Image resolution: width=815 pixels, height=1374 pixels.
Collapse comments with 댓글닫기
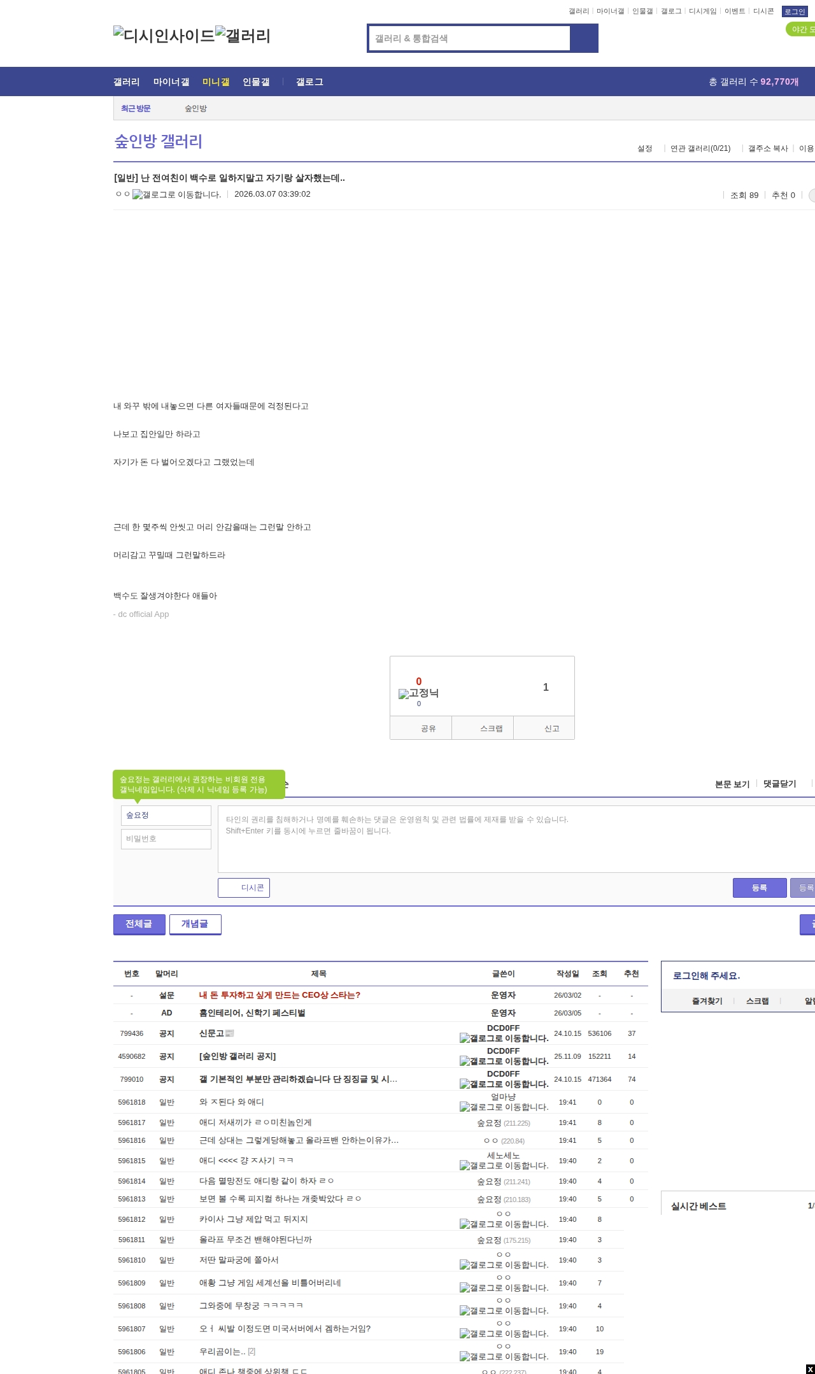click(780, 784)
